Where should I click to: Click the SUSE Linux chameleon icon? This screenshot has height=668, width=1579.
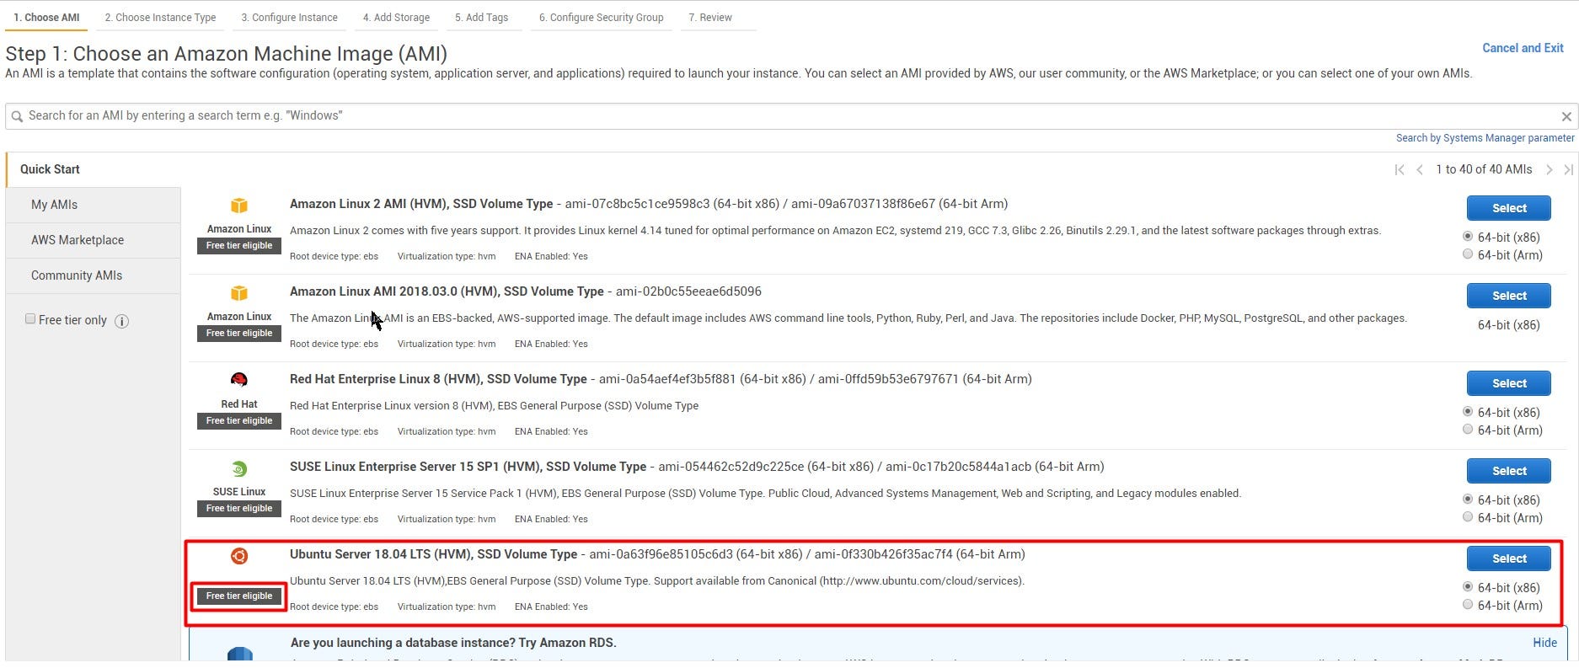tap(239, 468)
